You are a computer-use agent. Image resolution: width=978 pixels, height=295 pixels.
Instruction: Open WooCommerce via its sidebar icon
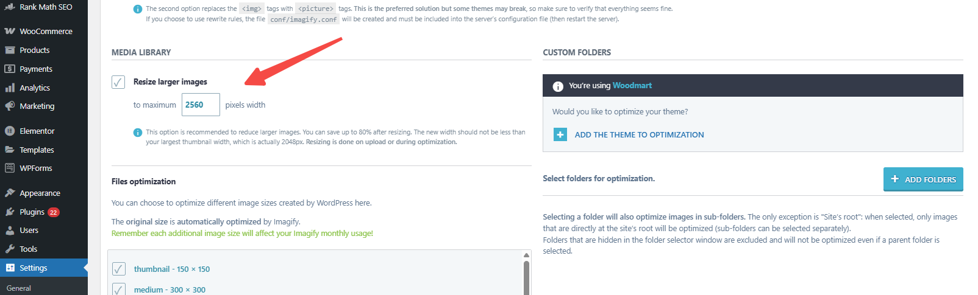pyautogui.click(x=10, y=31)
